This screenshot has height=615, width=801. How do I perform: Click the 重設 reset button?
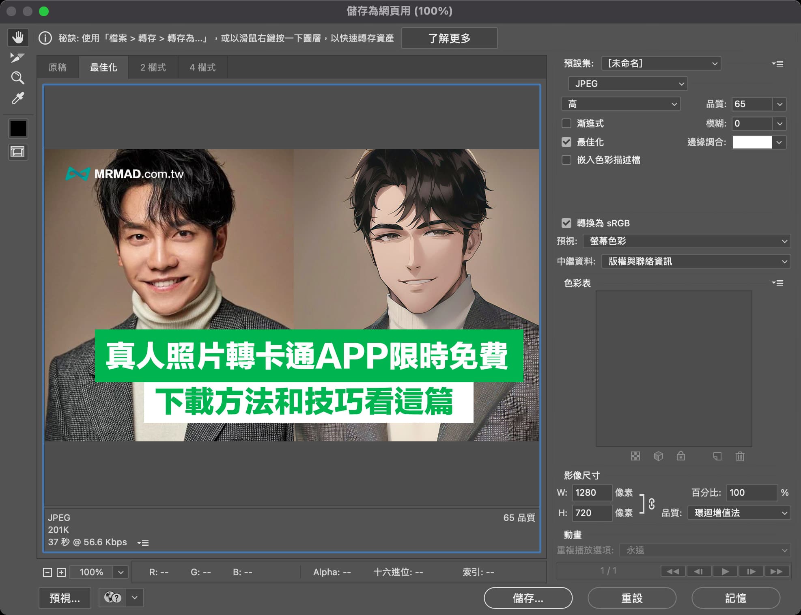[x=632, y=598]
